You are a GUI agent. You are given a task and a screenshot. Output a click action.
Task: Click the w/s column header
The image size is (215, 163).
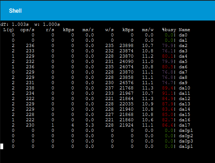[x=109, y=30]
